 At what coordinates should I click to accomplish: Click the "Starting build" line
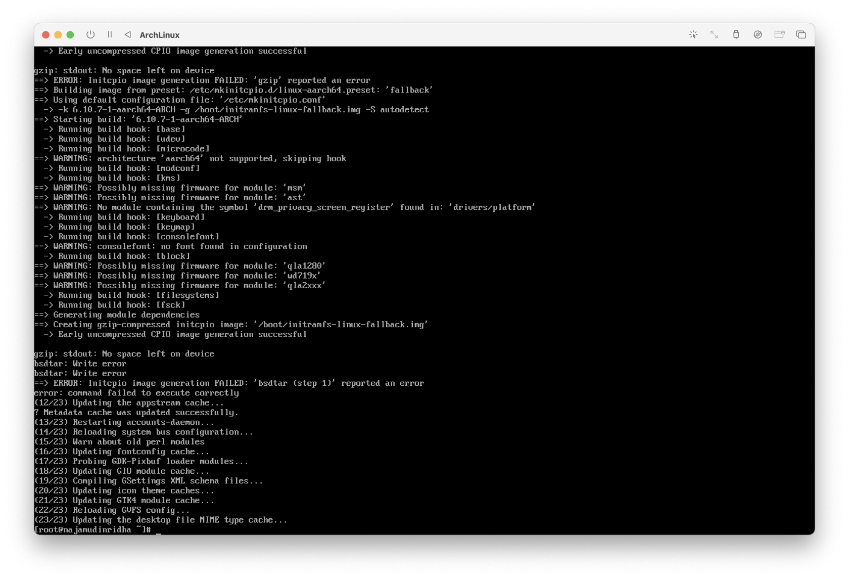138,119
